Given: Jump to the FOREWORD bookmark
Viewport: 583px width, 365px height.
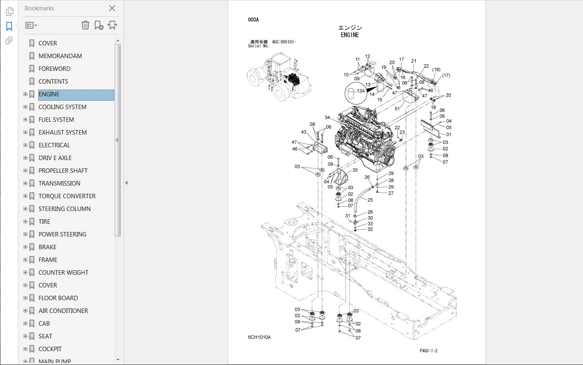Looking at the screenshot, I should (x=54, y=69).
